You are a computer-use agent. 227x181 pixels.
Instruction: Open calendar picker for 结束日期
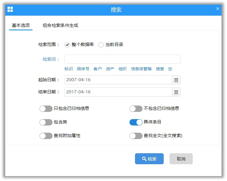pyautogui.click(x=176, y=92)
